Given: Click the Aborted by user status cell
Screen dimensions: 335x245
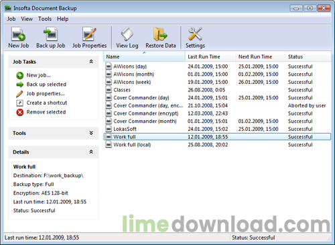Looking at the screenshot, I should click(x=307, y=105).
